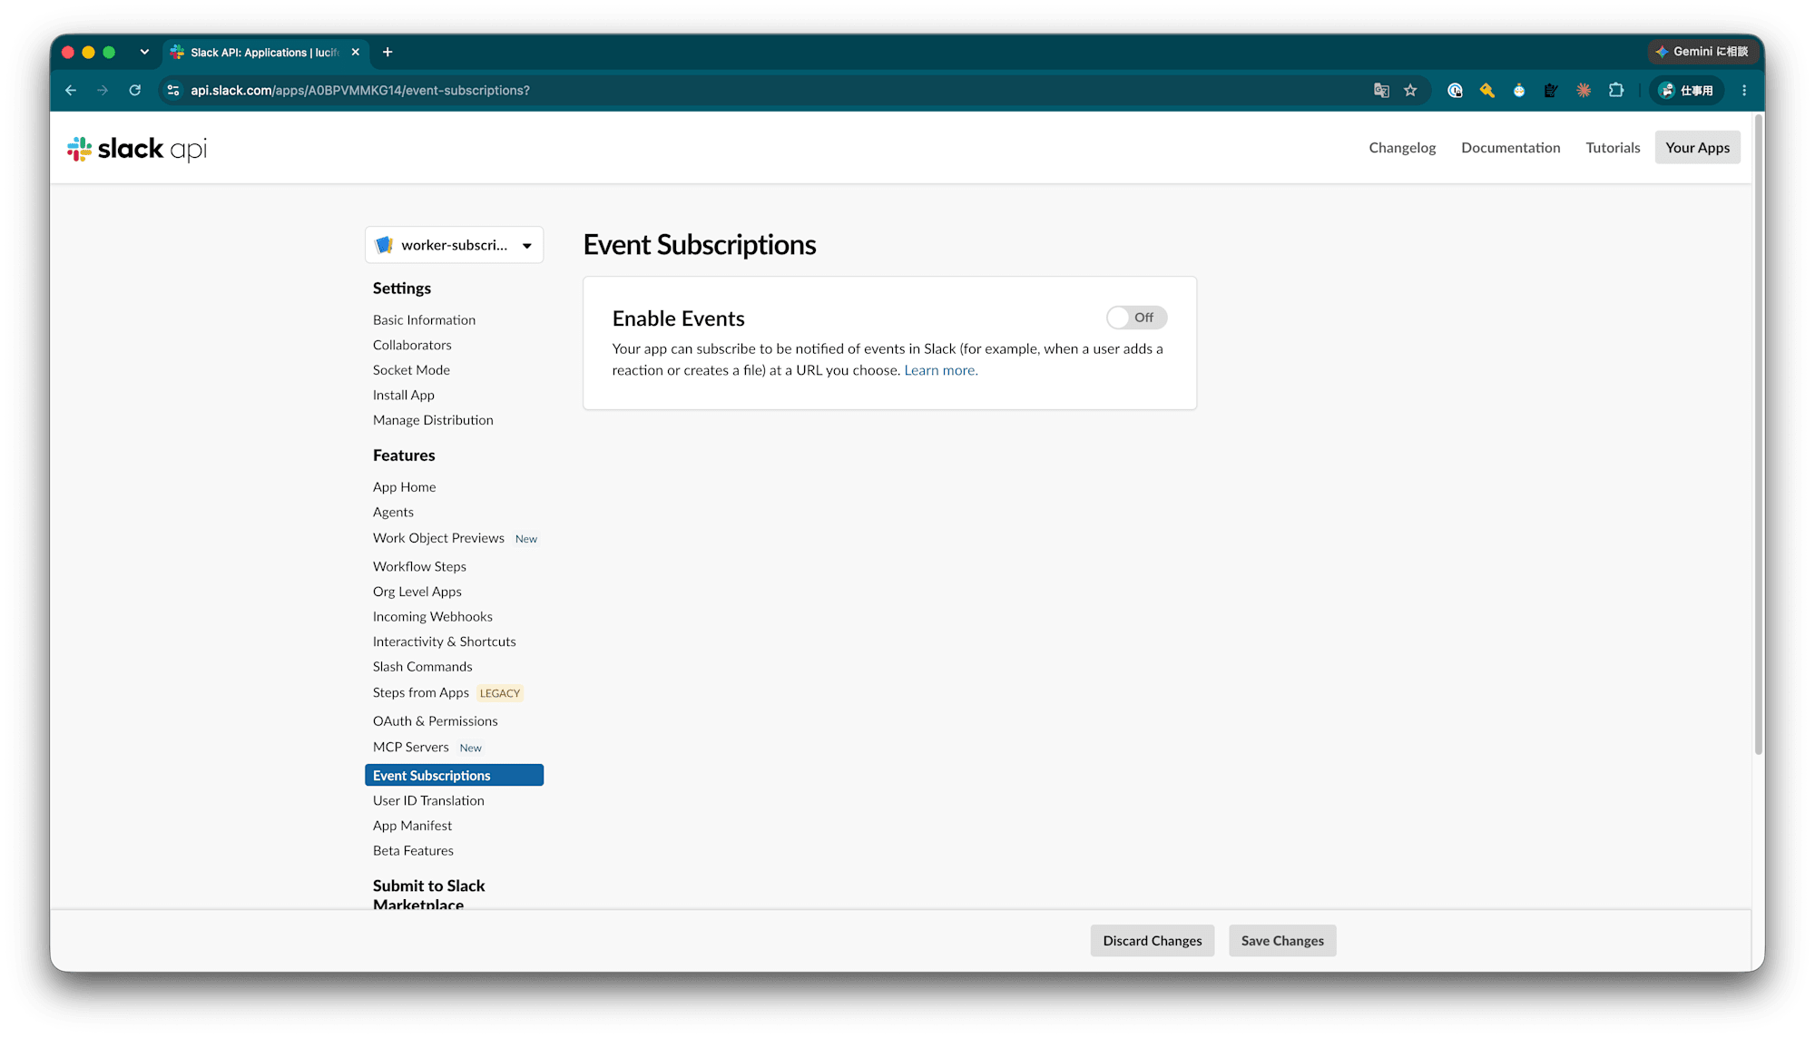Reload the current page
The height and width of the screenshot is (1038, 1815).
pyautogui.click(x=135, y=91)
